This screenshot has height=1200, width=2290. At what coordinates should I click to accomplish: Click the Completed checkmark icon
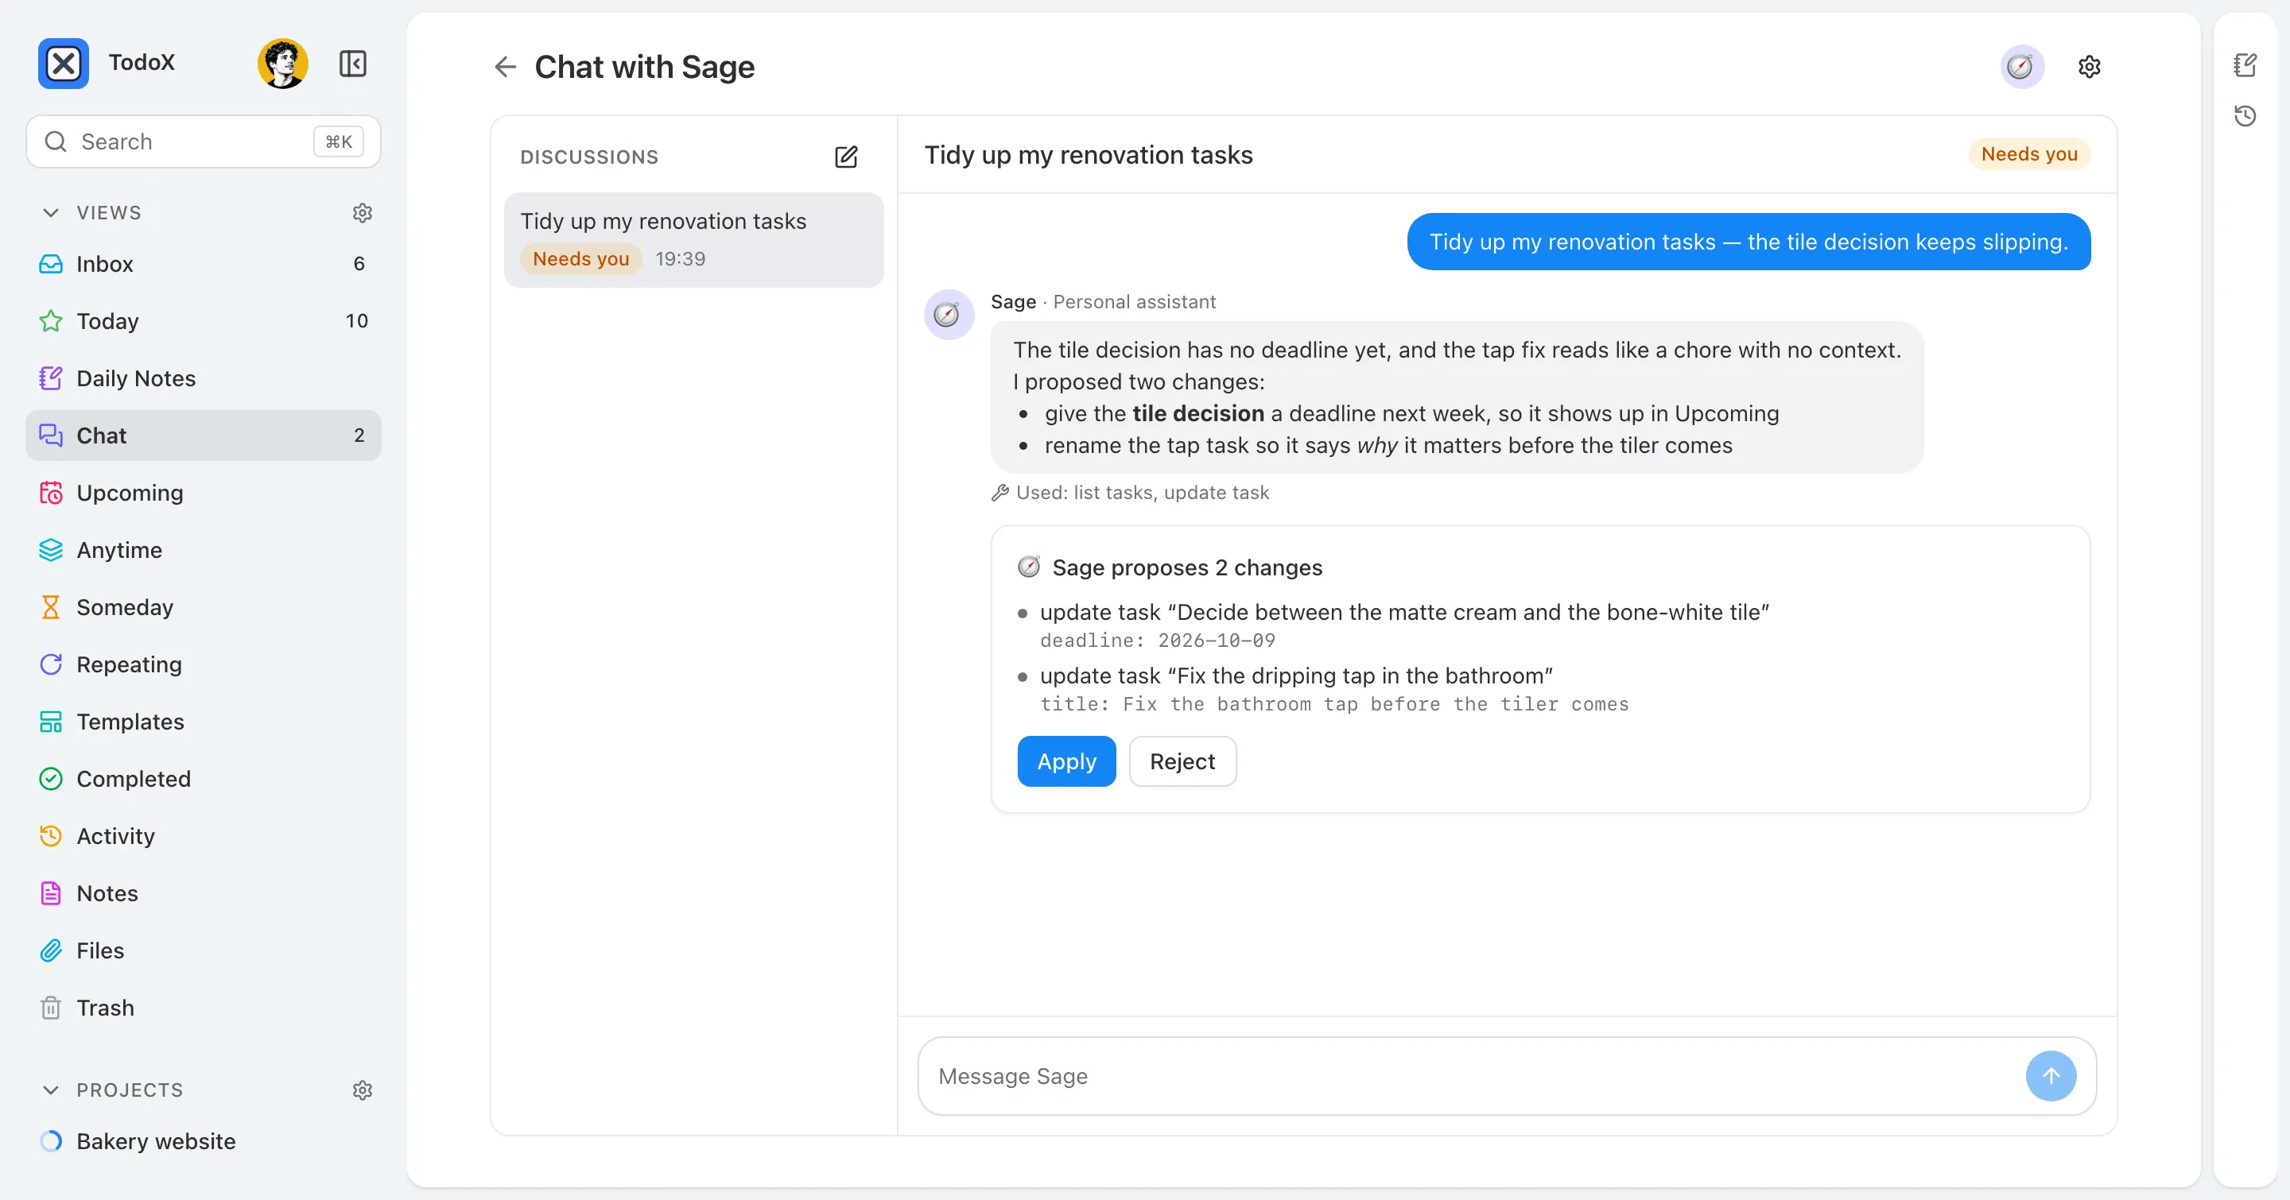[x=51, y=779]
